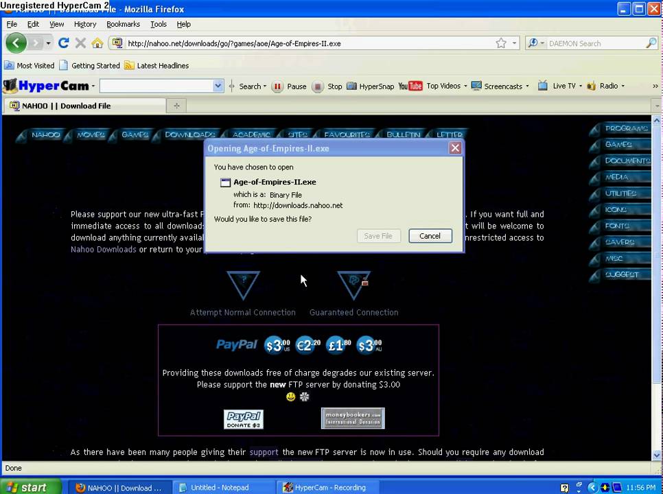Click the search magnifier icon

click(x=651, y=43)
